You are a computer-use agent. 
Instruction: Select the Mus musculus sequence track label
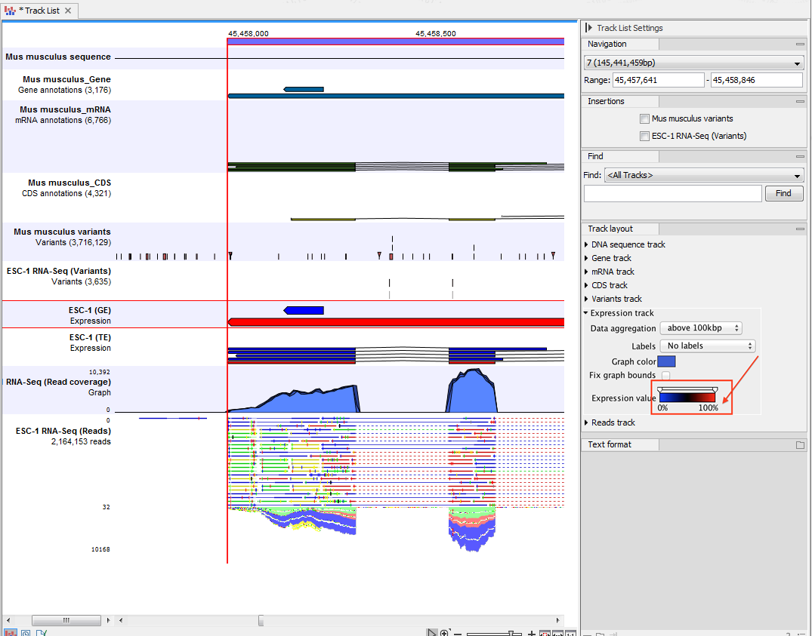(58, 57)
